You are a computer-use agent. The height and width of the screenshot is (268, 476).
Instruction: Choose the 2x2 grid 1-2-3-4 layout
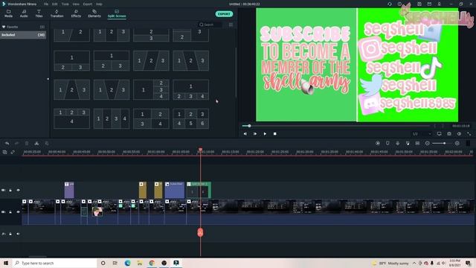tap(151, 119)
